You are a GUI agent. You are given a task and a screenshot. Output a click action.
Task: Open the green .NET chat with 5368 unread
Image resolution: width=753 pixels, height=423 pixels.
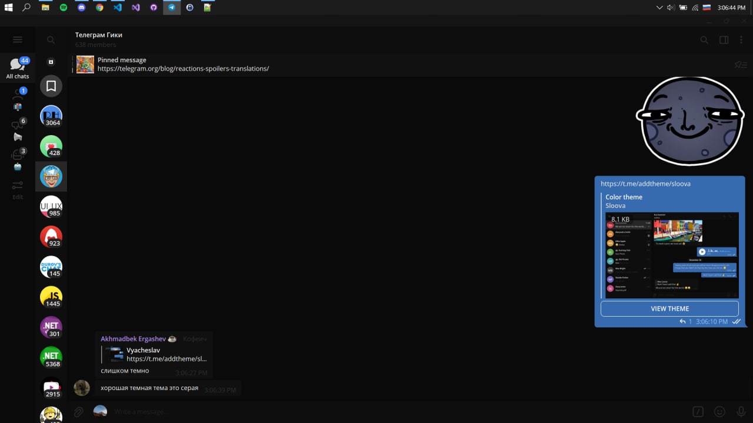pos(51,357)
